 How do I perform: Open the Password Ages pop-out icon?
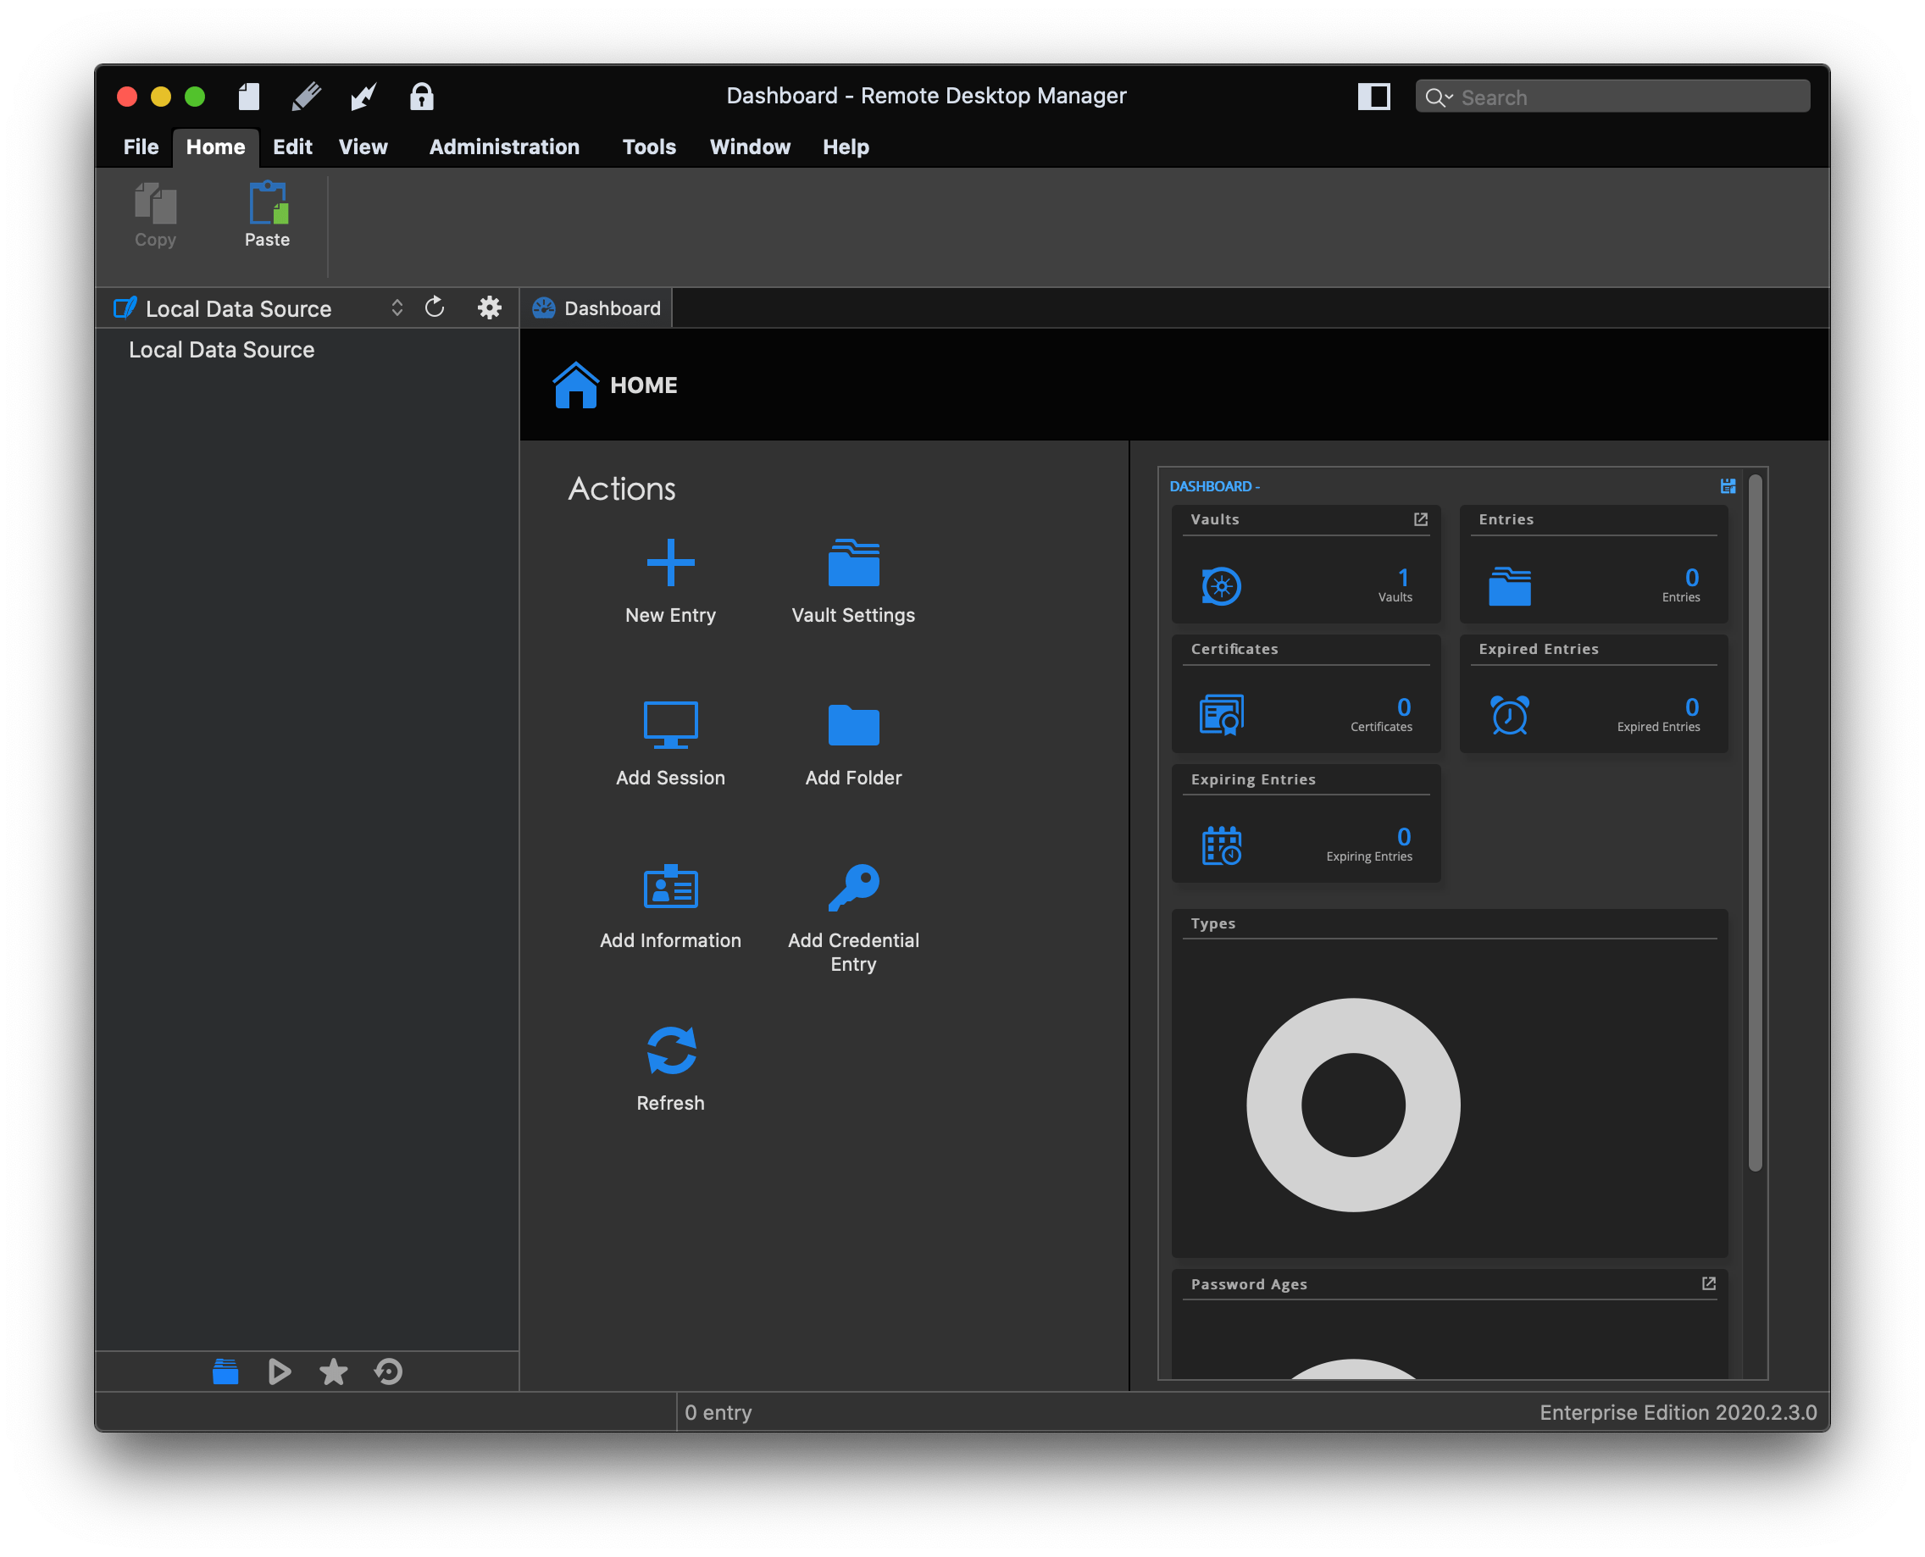click(1708, 1283)
